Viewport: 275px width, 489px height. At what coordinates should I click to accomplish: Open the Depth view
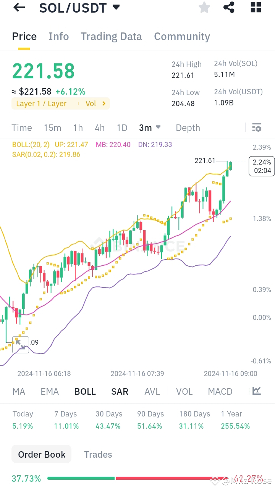click(x=188, y=127)
